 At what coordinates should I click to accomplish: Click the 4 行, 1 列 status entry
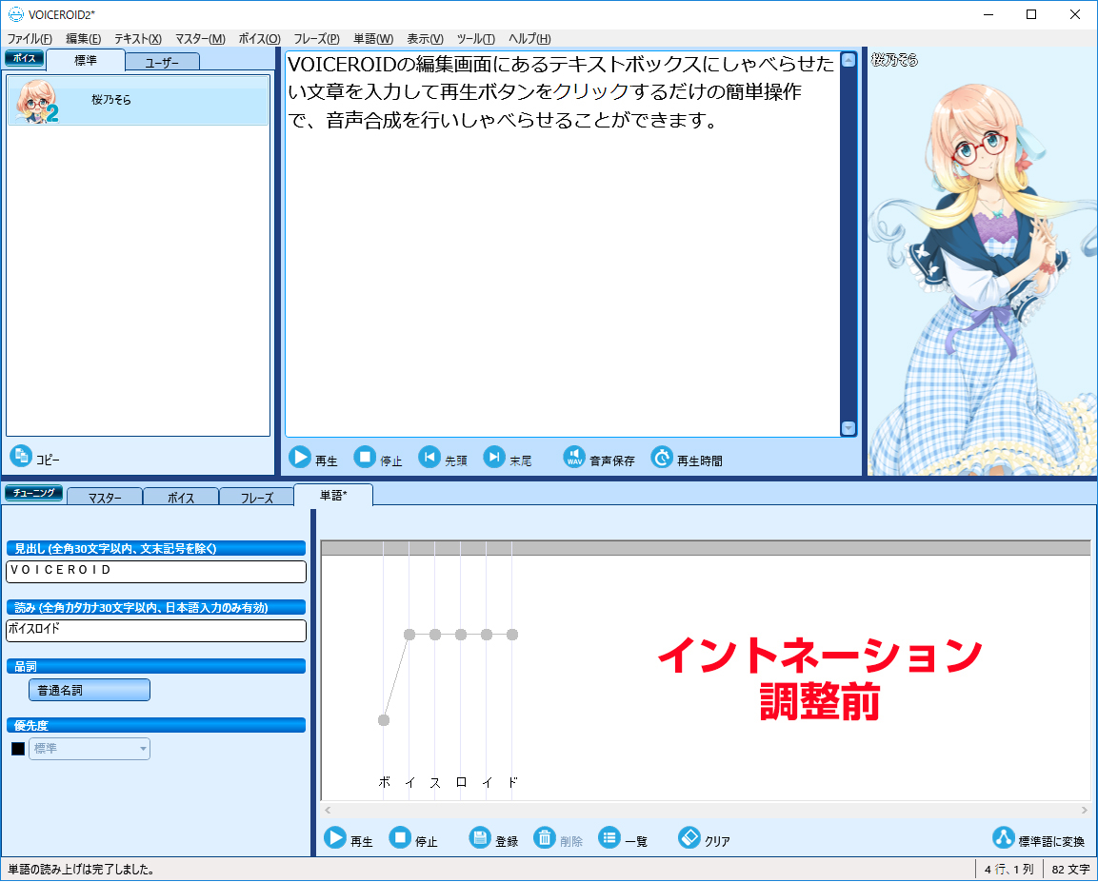point(1008,870)
